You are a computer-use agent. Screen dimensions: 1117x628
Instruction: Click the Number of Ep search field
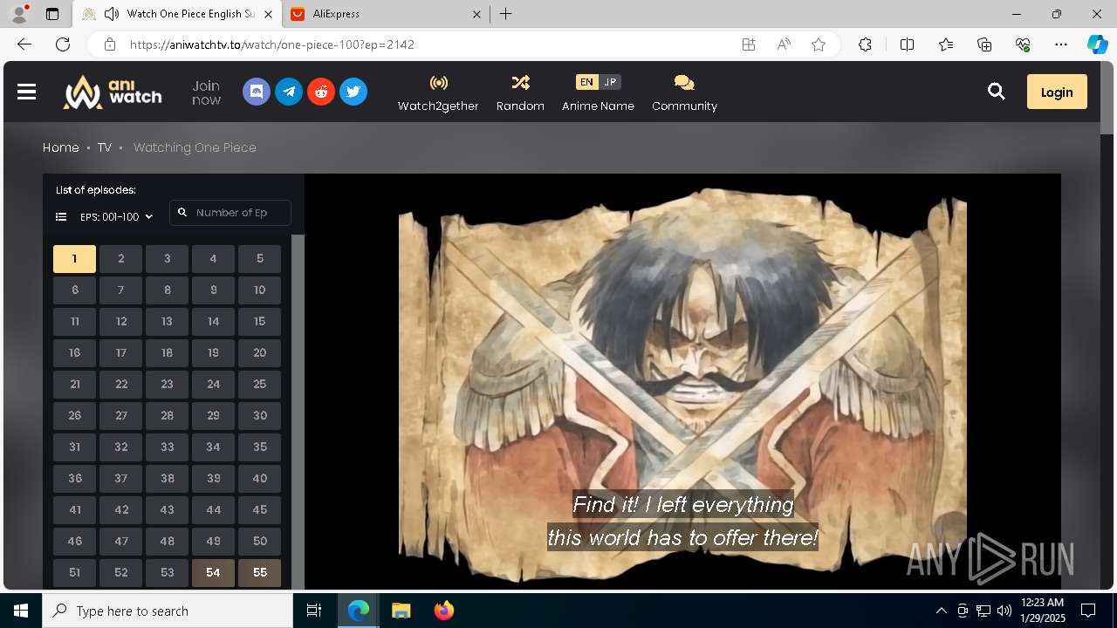(x=230, y=213)
